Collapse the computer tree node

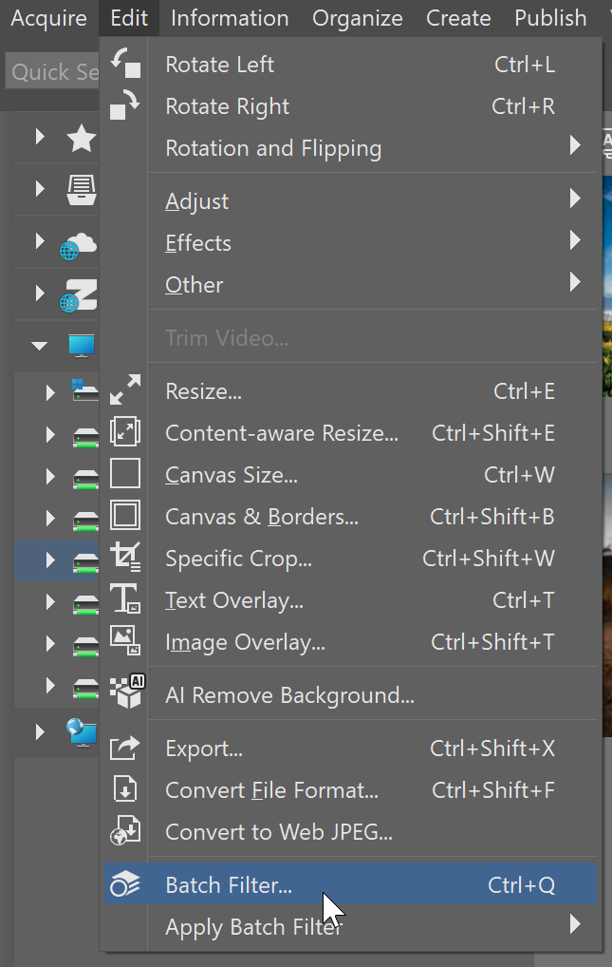click(x=39, y=346)
